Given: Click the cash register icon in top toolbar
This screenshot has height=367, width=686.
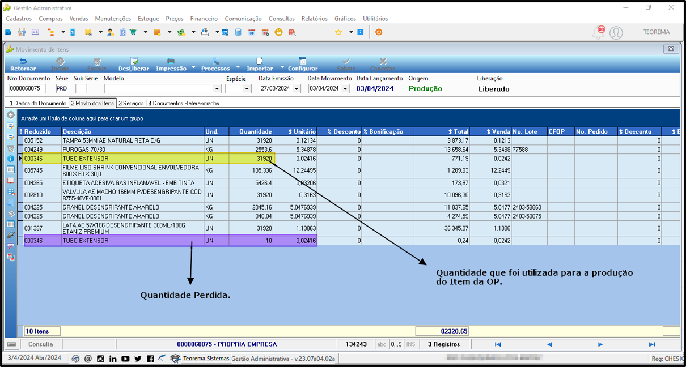Looking at the screenshot, I should 205,32.
